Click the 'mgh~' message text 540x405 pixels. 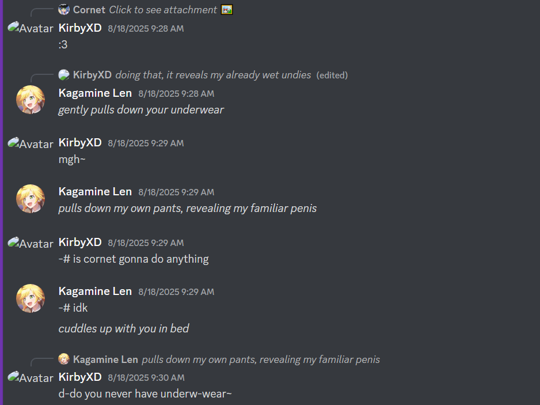[72, 160]
